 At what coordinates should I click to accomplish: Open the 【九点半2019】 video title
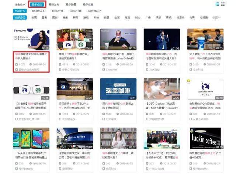point(162,155)
